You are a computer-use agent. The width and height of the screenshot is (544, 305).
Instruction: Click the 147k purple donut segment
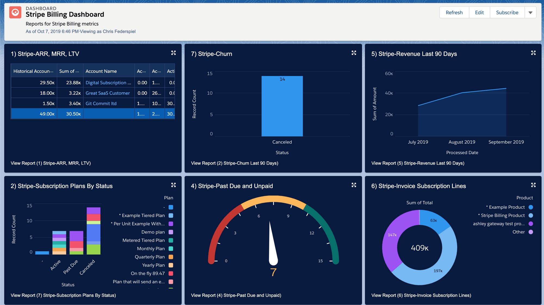pyautogui.click(x=392, y=235)
